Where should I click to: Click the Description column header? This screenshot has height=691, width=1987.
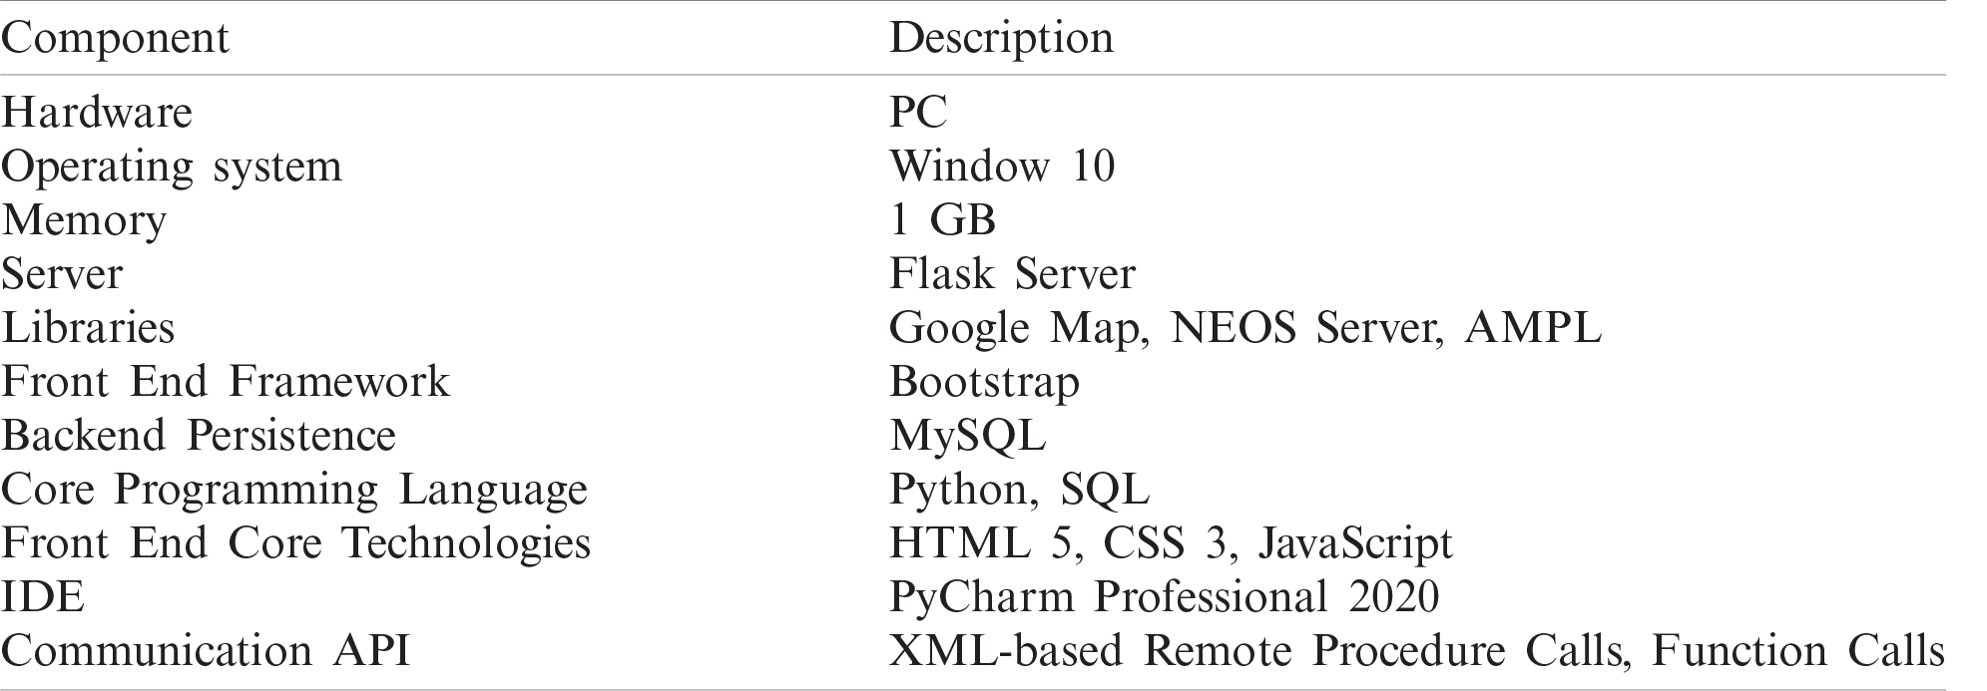click(1000, 39)
